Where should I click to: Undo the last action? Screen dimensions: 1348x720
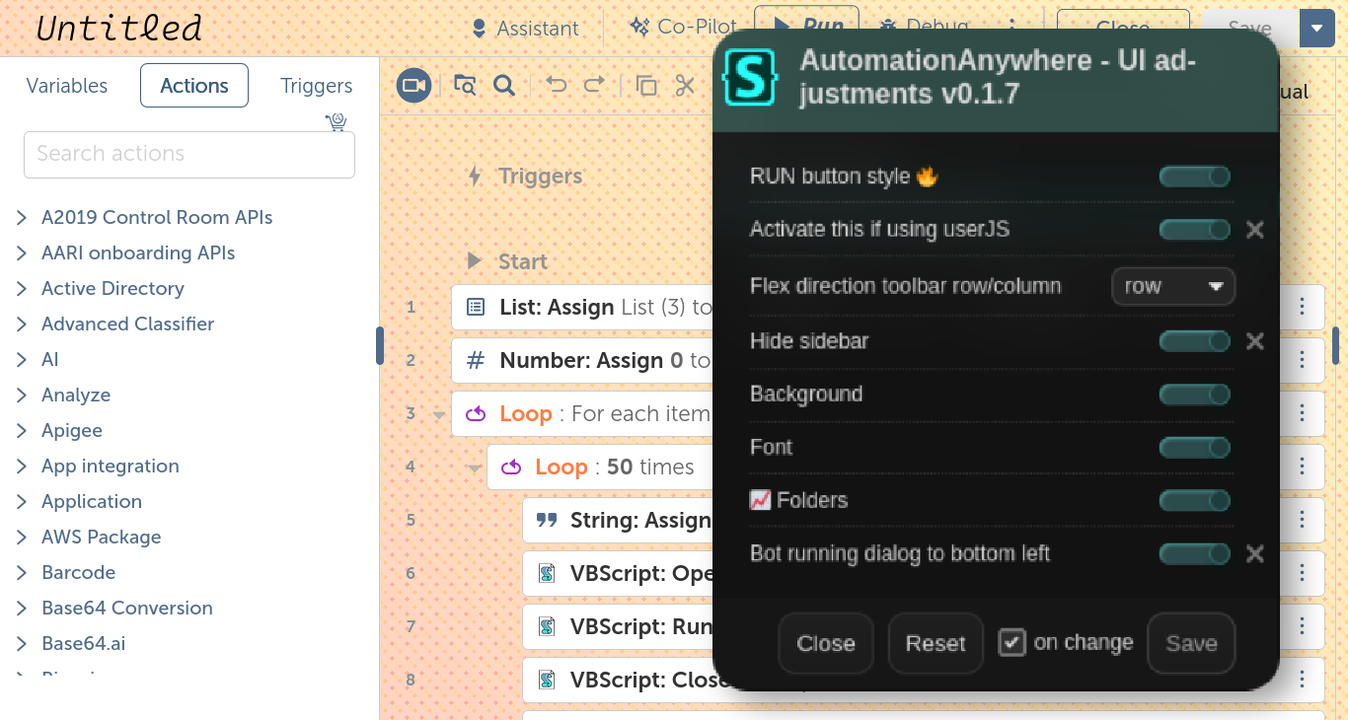[557, 85]
